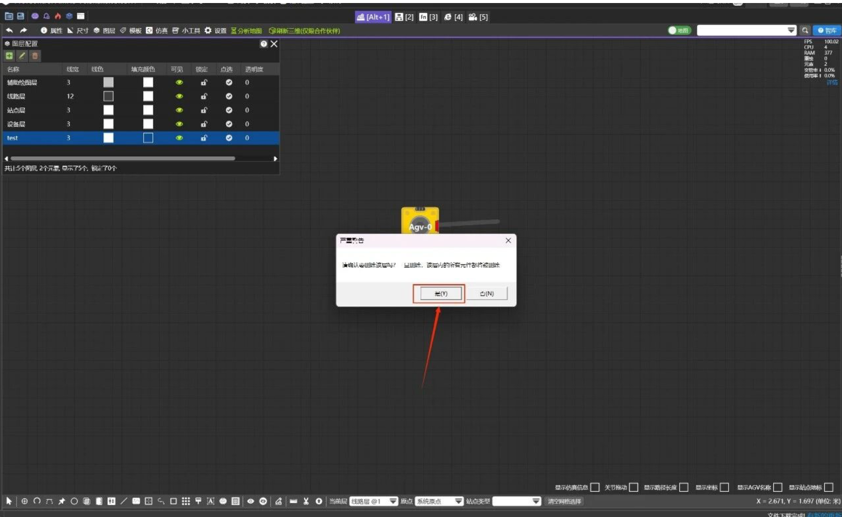Click the green add layer icon
Screen dimensions: 842x517
click(x=9, y=56)
